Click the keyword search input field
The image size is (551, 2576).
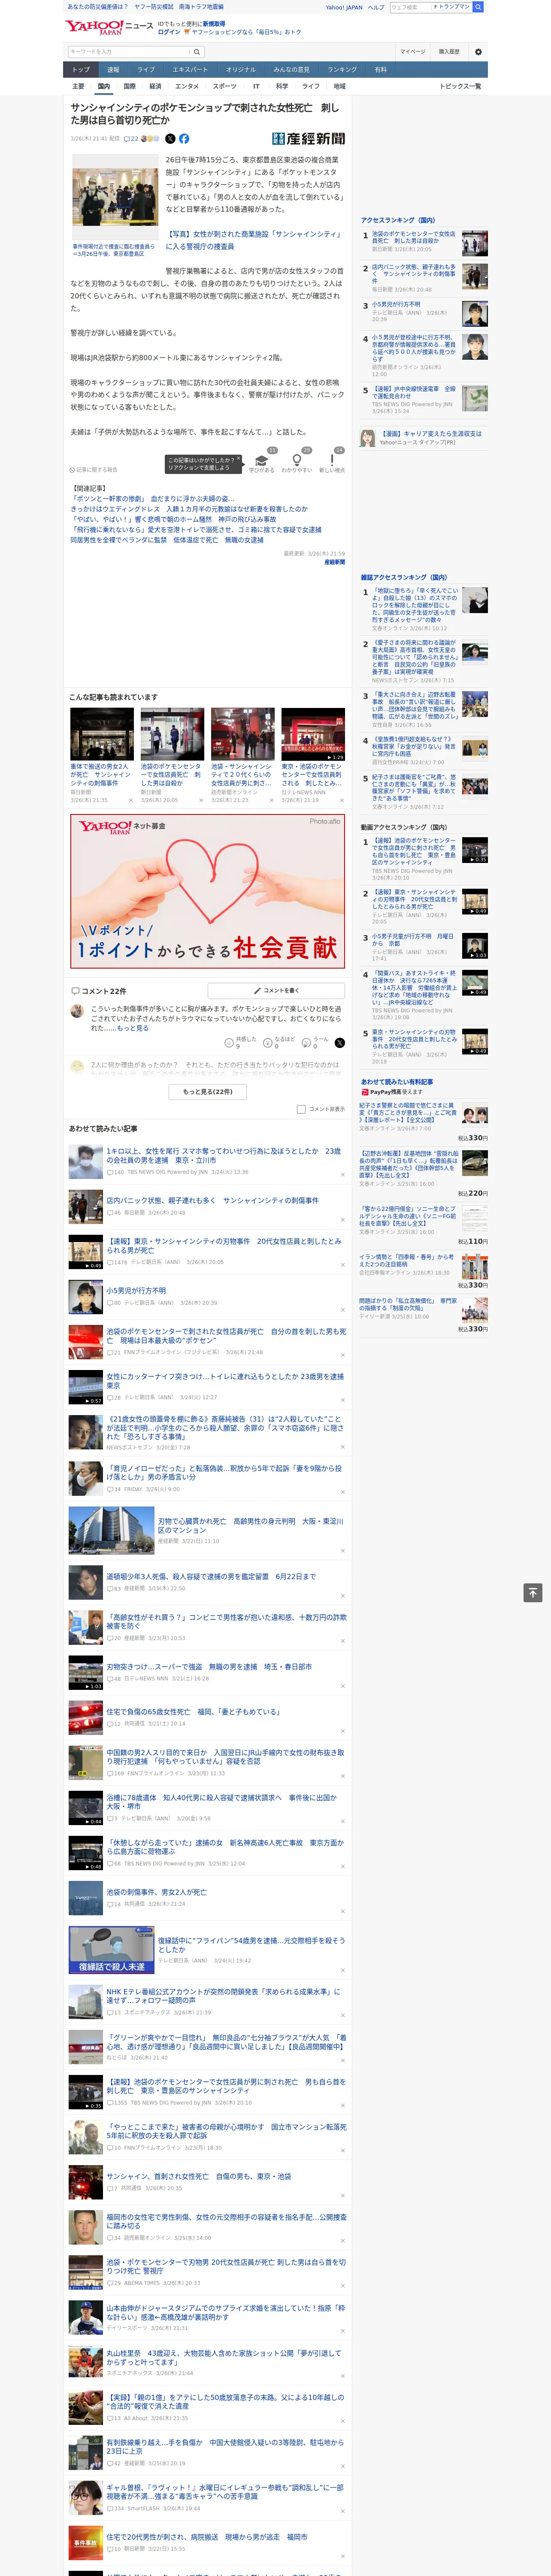tap(129, 52)
